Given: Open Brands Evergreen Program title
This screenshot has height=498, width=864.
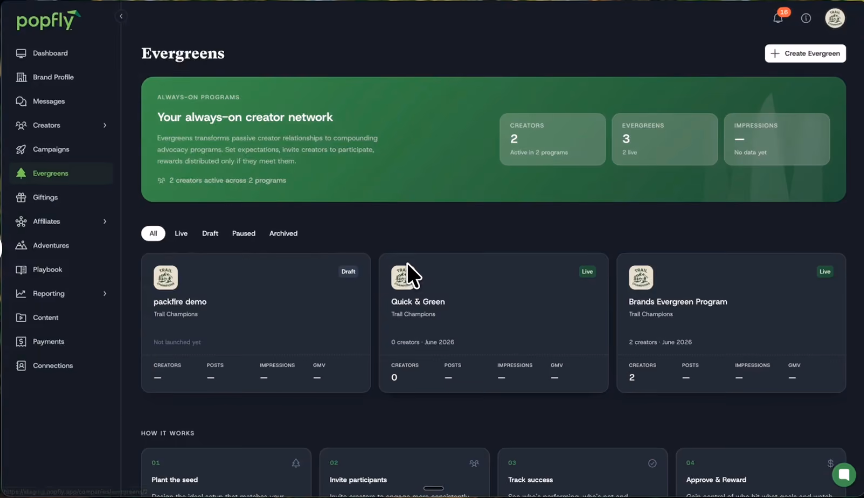Looking at the screenshot, I should 678,301.
